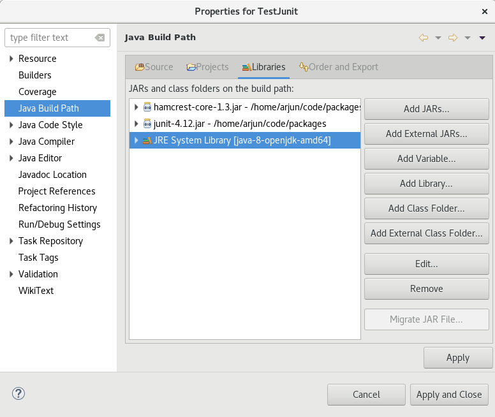Select Javadoc Location in the sidebar

(x=52, y=175)
